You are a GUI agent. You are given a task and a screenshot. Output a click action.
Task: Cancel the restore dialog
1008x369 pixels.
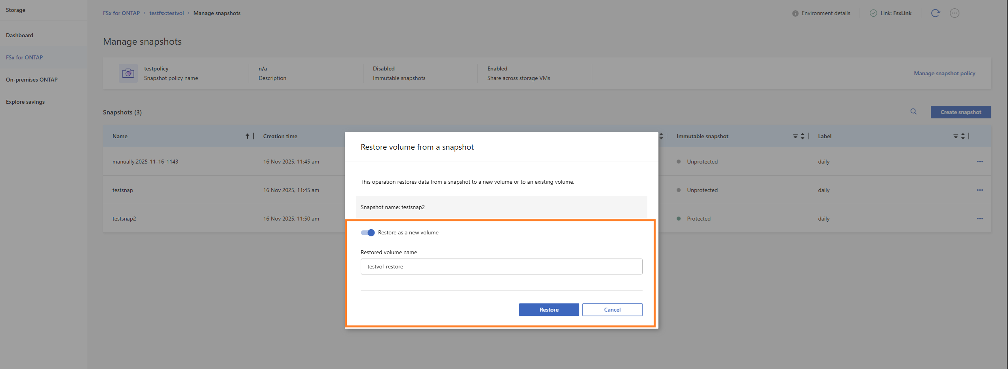(x=612, y=310)
